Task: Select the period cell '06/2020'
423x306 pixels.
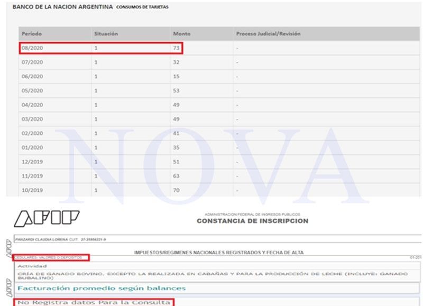Action: click(x=32, y=77)
